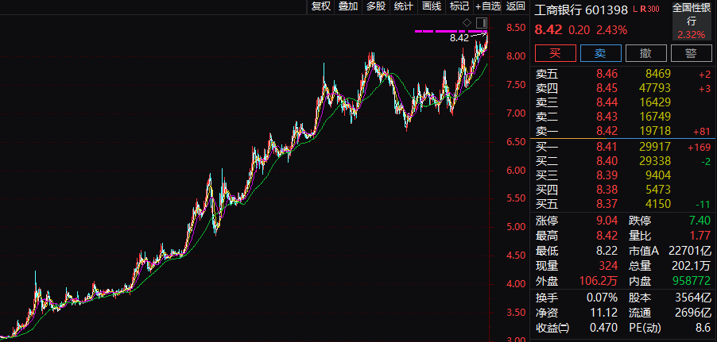The height and width of the screenshot is (342, 717).
Task: Select the 卖四 row at 8.45
Action: (x=622, y=88)
